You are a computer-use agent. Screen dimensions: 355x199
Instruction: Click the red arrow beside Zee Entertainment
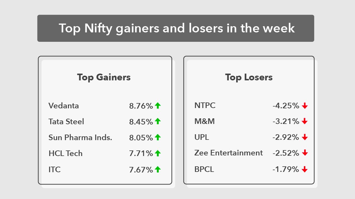pyautogui.click(x=305, y=153)
